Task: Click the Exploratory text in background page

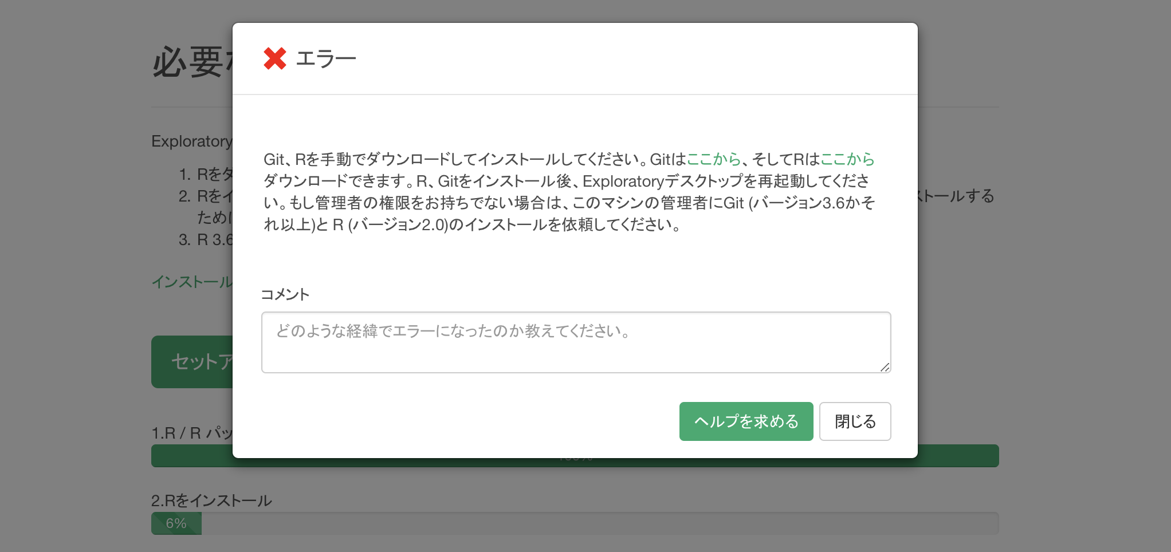Action: (192, 141)
